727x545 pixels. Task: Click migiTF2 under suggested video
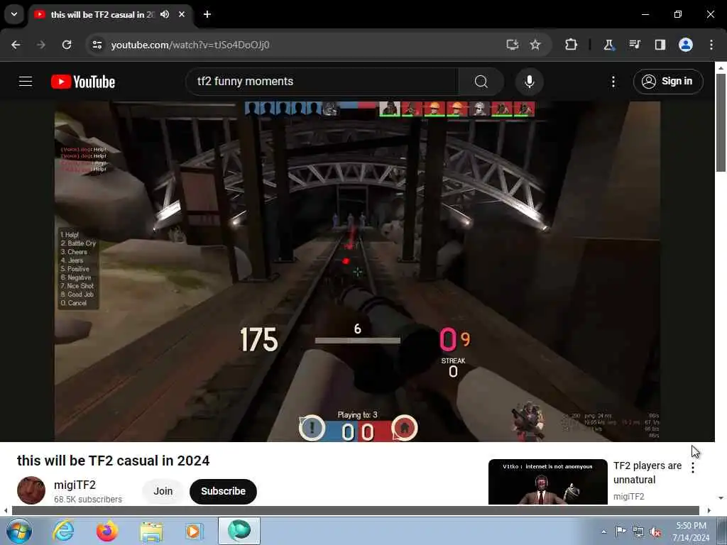[629, 496]
